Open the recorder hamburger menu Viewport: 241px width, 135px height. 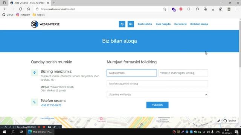pos(2,127)
